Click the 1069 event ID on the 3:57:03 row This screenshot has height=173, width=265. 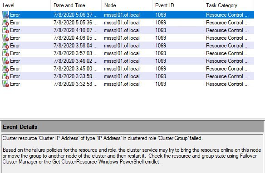161,53
